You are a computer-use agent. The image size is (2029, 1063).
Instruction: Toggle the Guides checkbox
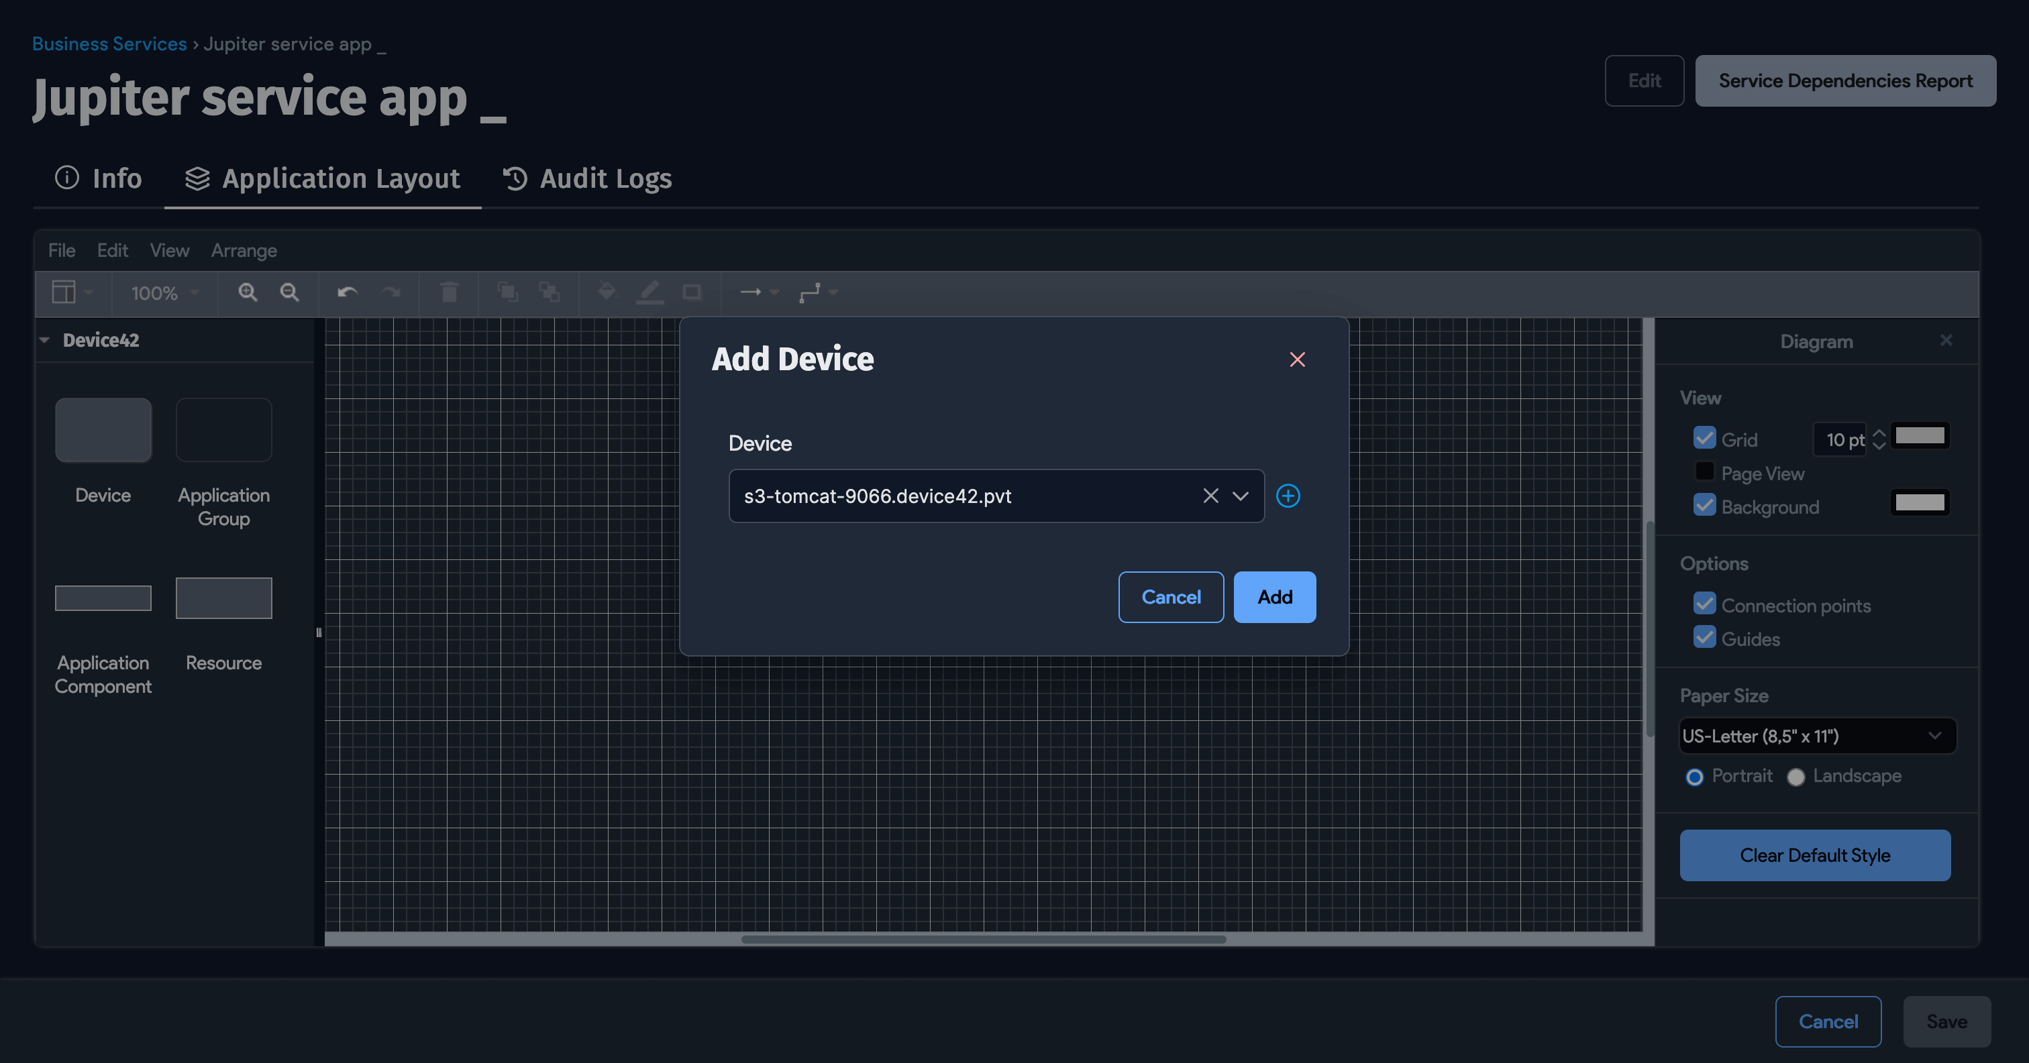coord(1704,637)
